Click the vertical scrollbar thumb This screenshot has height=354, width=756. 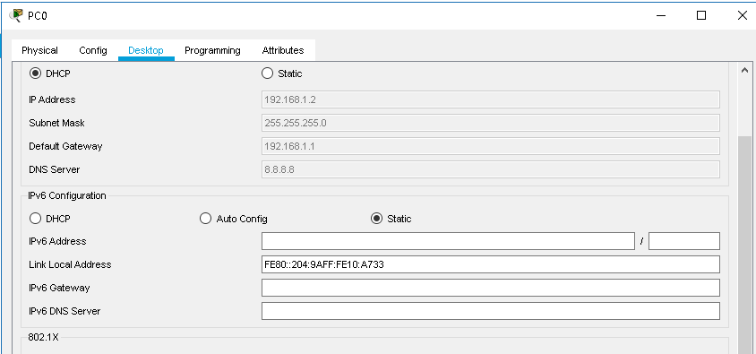[x=744, y=246]
